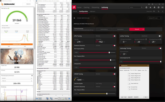The image size is (165, 102).
Task: Click the globe icon beside Globale Optimierung
Action: coord(74,18)
